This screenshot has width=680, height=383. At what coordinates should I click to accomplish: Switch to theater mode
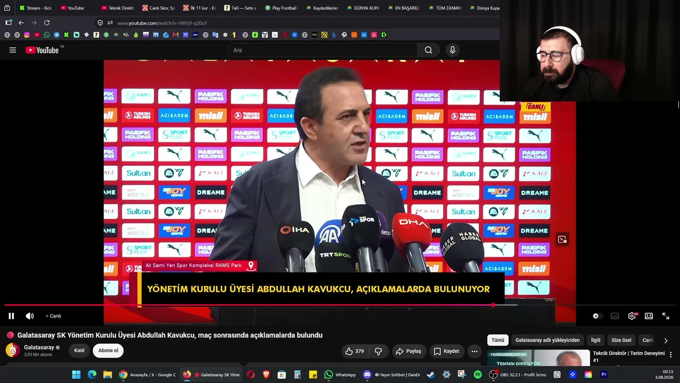[x=649, y=316]
